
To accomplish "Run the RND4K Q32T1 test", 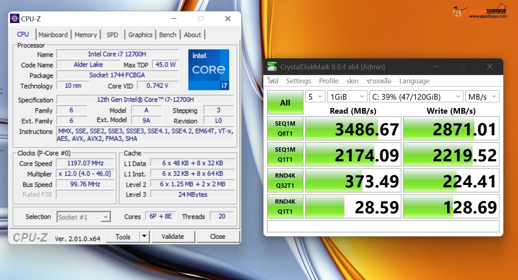I will [285, 180].
